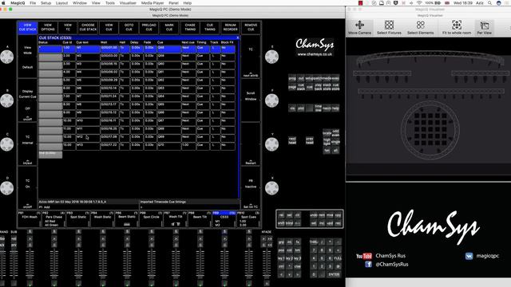Open the Layout menu
The image size is (511, 287).
point(61,3)
